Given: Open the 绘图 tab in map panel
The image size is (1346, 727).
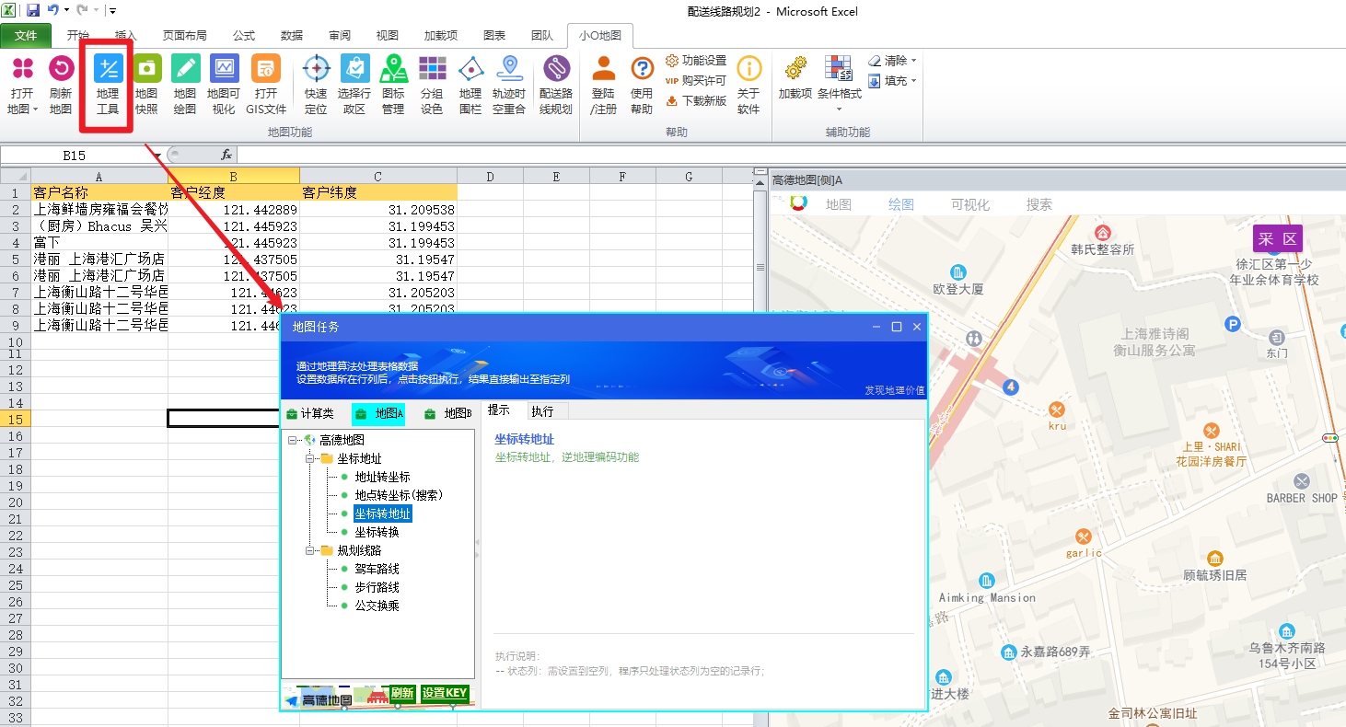Looking at the screenshot, I should (901, 204).
